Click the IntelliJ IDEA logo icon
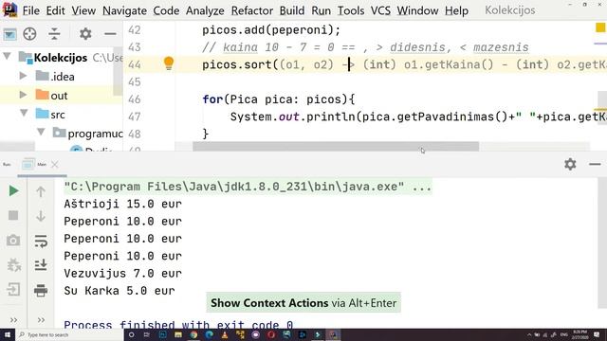 [x=9, y=9]
